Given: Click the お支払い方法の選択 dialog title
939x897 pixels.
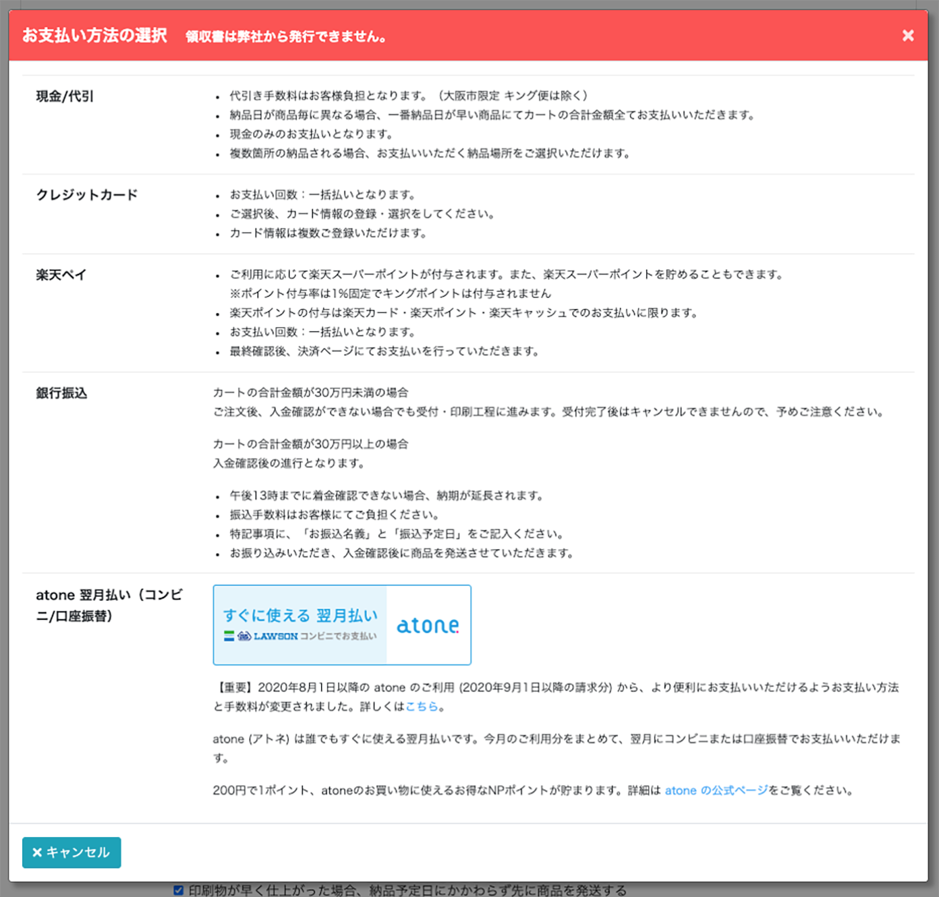Looking at the screenshot, I should [x=94, y=36].
